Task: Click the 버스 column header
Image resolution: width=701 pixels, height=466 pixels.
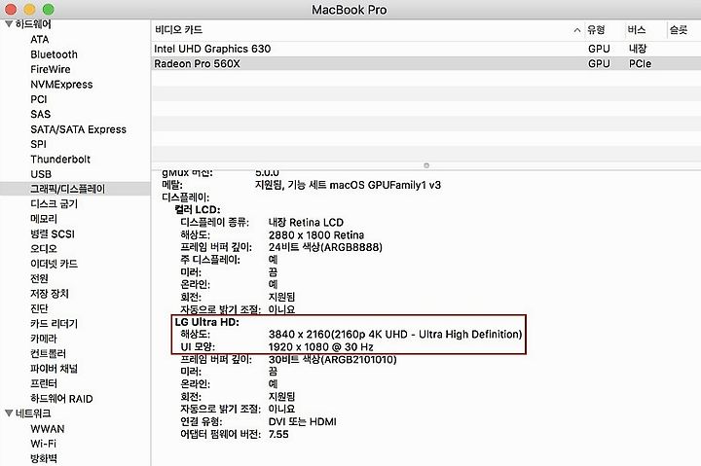Action: tap(636, 30)
